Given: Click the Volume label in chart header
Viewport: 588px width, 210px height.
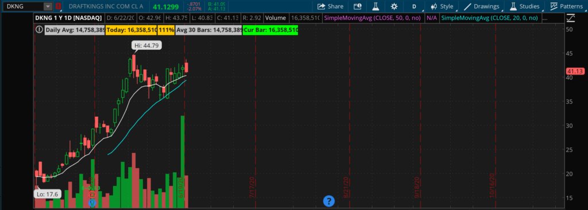Looking at the screenshot, I should [276, 18].
